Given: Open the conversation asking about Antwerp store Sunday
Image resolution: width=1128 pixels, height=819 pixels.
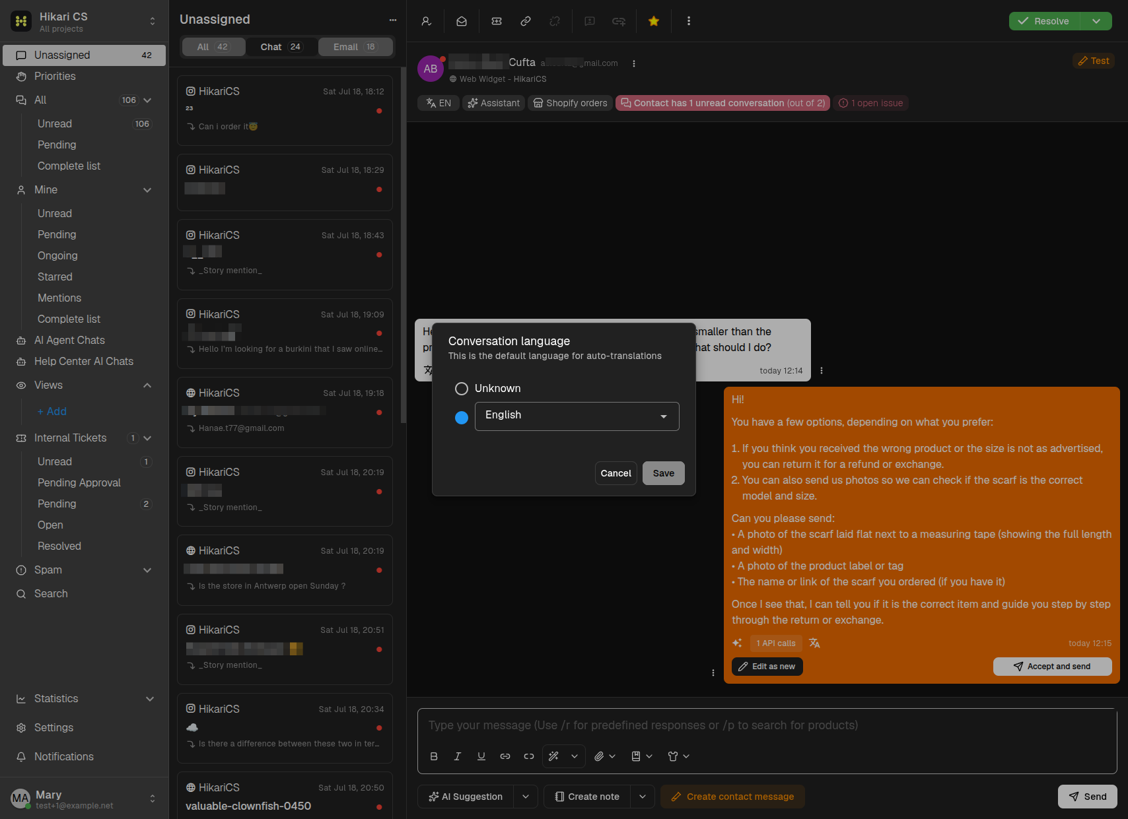Looking at the screenshot, I should pos(285,570).
